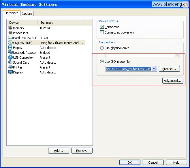Click the Processors icon
The image size is (190, 168).
click(10, 33)
